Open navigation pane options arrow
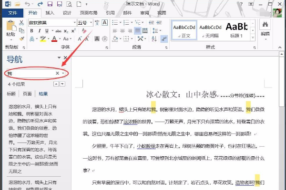The height and width of the screenshot is (190, 286). (59, 57)
